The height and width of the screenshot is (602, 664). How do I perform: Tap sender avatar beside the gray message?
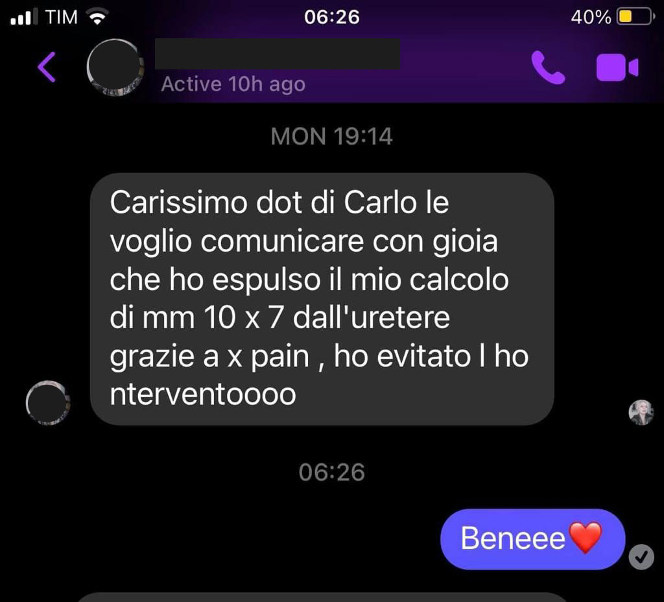click(x=48, y=402)
